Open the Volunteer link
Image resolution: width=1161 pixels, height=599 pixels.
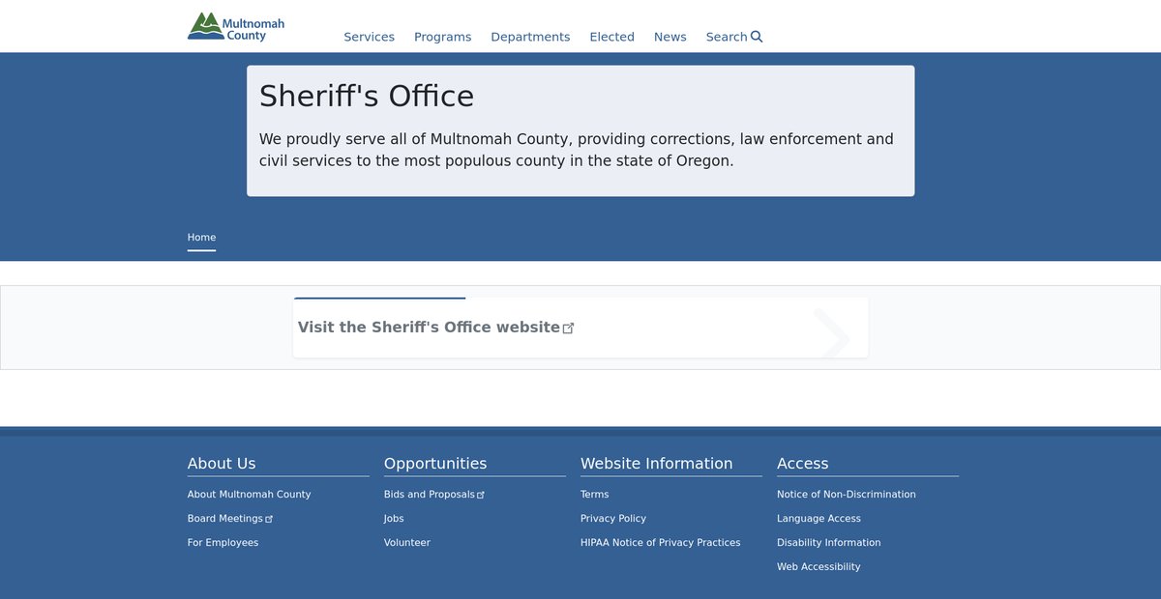tap(407, 543)
